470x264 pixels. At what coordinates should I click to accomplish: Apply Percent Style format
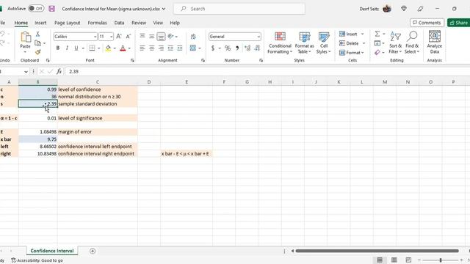pos(228,48)
